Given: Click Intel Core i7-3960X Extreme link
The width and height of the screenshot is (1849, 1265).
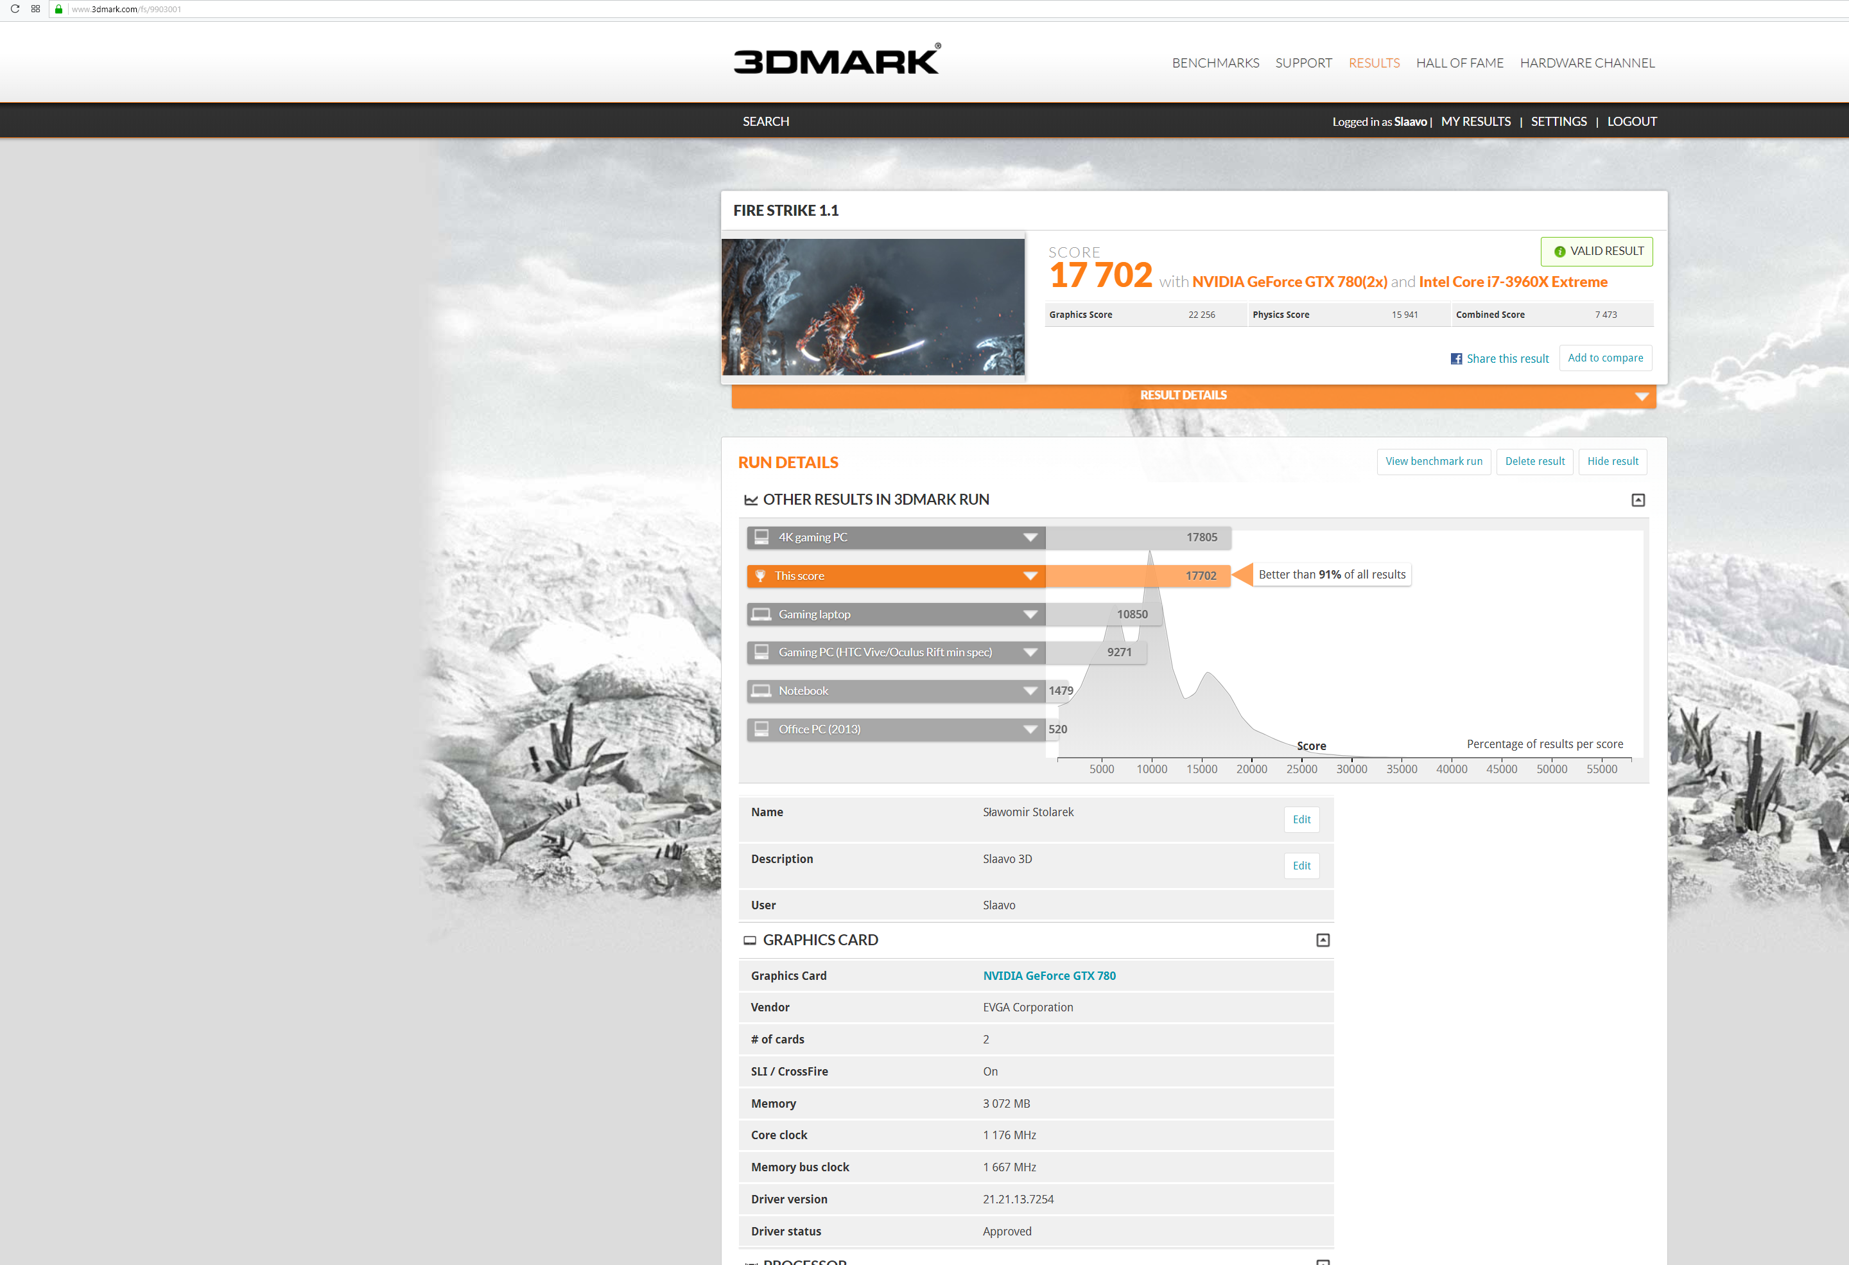Looking at the screenshot, I should pyautogui.click(x=1513, y=283).
